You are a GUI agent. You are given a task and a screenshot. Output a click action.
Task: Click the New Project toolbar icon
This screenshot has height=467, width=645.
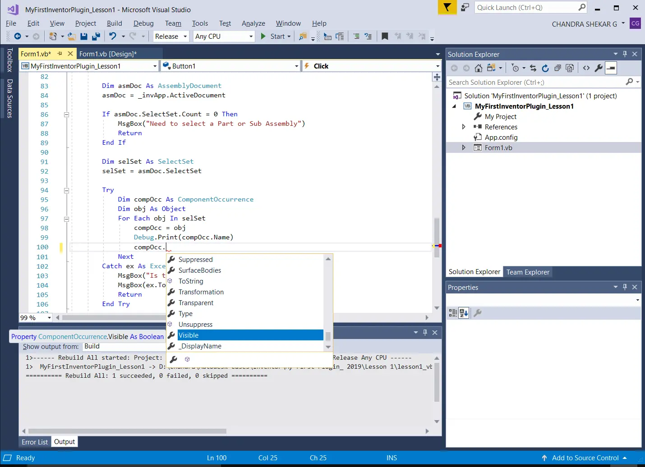click(x=53, y=37)
